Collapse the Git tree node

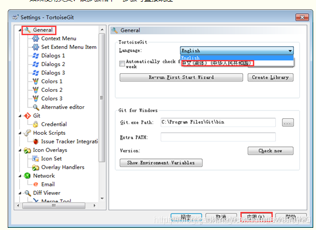pos(20,116)
